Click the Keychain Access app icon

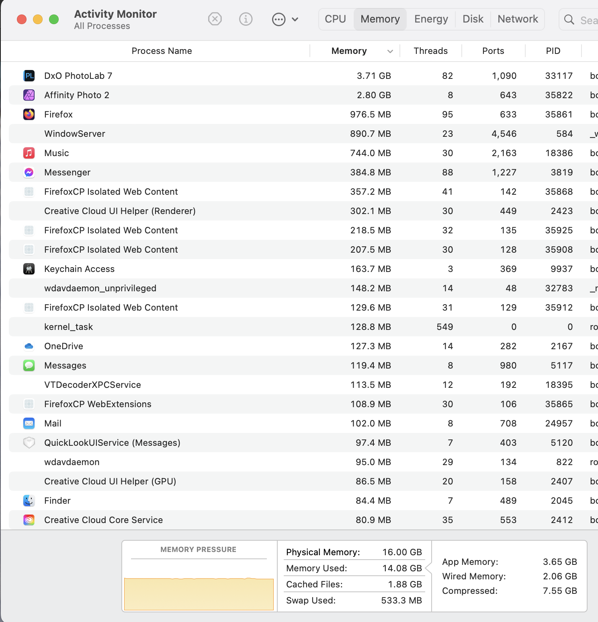click(x=29, y=269)
